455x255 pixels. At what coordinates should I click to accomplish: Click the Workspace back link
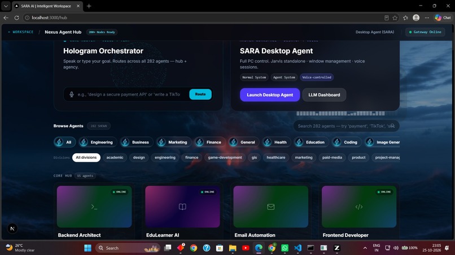click(x=20, y=32)
